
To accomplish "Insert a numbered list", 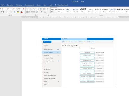I will pos(31,9).
